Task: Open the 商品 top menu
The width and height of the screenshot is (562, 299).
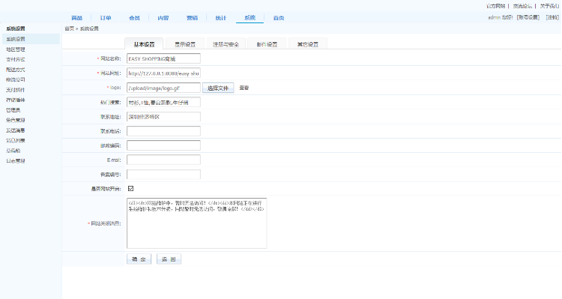Action: (76, 18)
